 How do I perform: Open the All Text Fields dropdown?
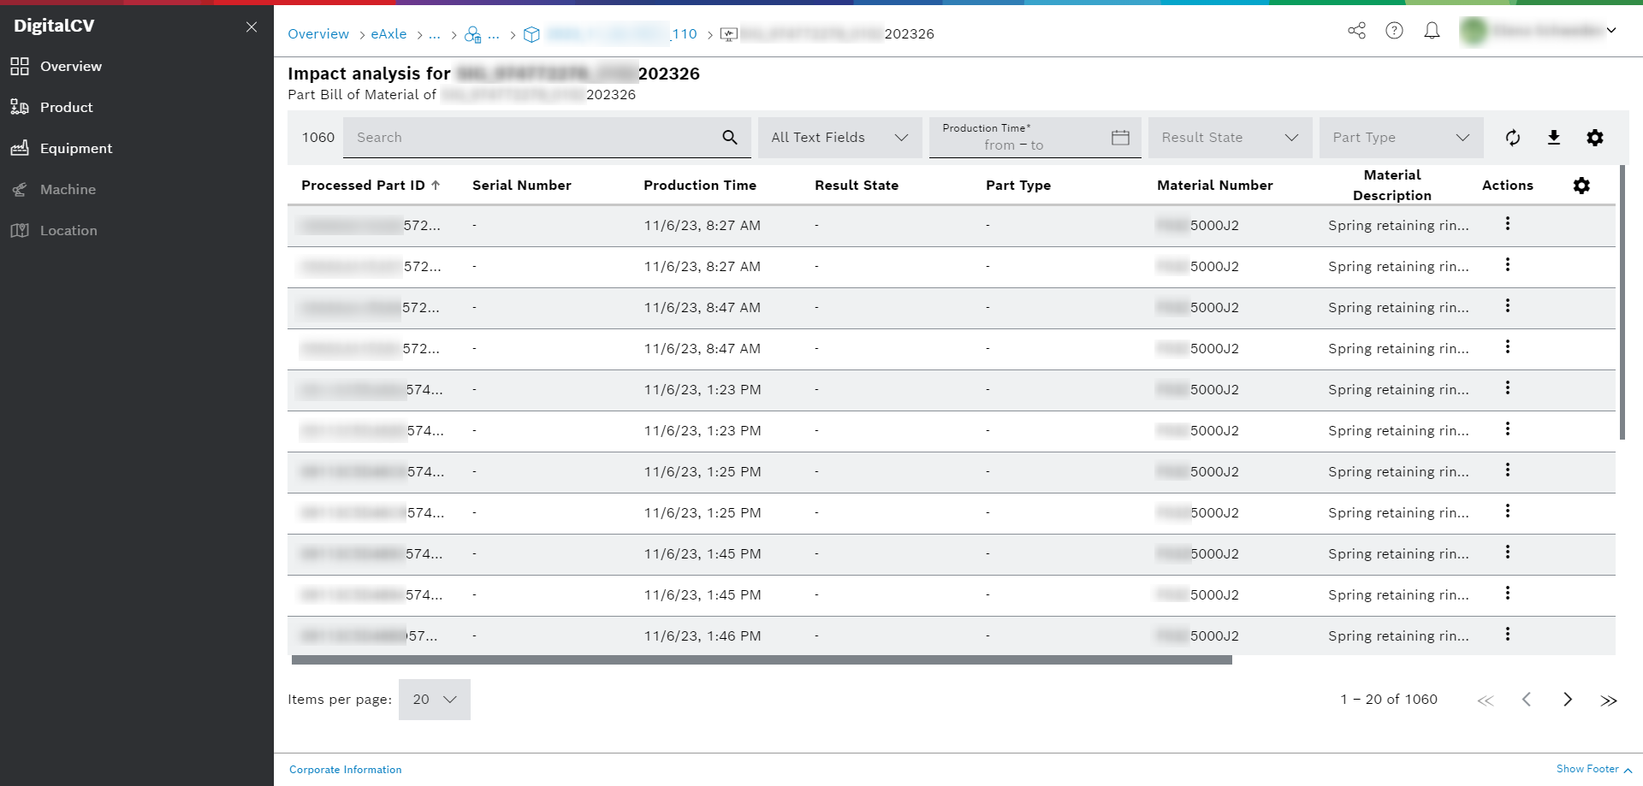point(839,137)
